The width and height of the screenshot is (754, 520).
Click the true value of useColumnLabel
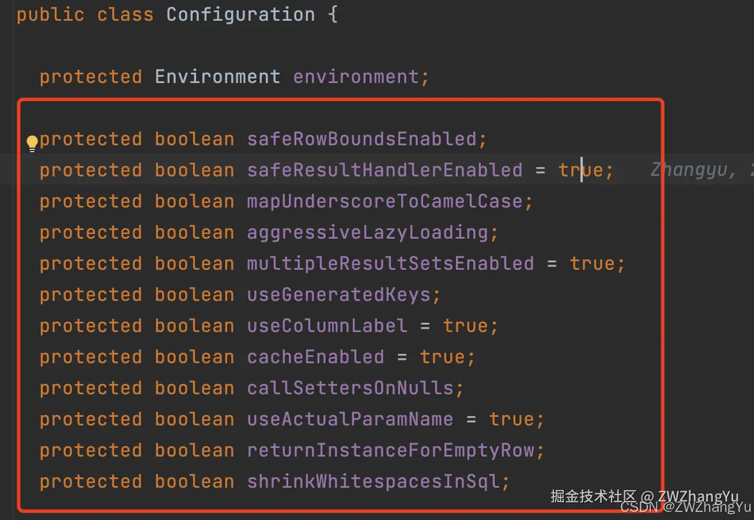click(x=465, y=326)
